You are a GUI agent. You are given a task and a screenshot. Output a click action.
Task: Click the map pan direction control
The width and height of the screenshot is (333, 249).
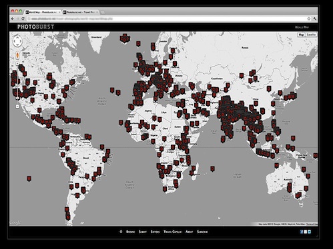point(17,41)
